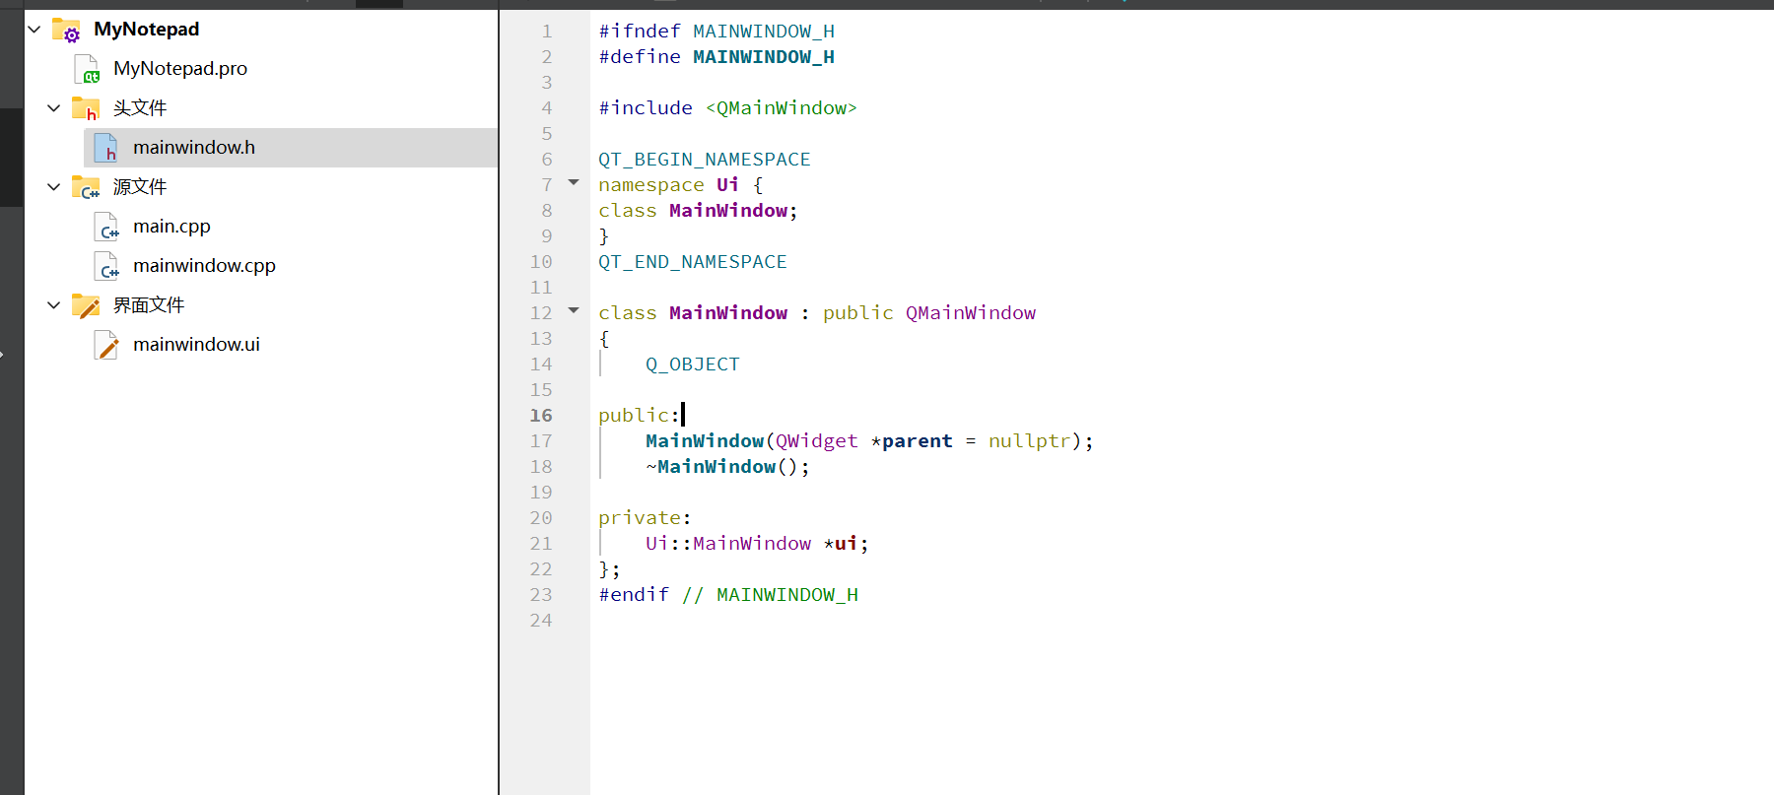Click the 界面文件 forms folder icon
Screen dimensions: 1774x795
tap(86, 305)
